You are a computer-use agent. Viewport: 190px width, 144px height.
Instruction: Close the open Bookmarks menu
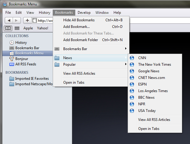click(64, 13)
